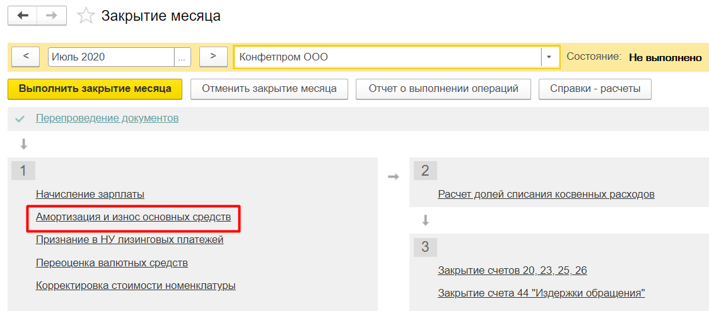
Task: Open Расчет долей списания косвенных расходов
Action: [x=546, y=195]
